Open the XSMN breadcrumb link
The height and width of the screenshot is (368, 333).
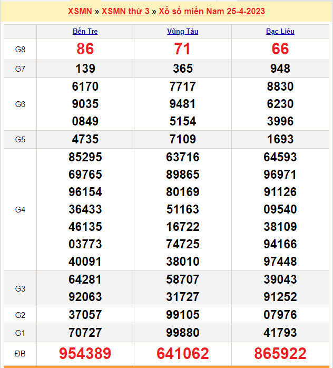click(x=80, y=11)
